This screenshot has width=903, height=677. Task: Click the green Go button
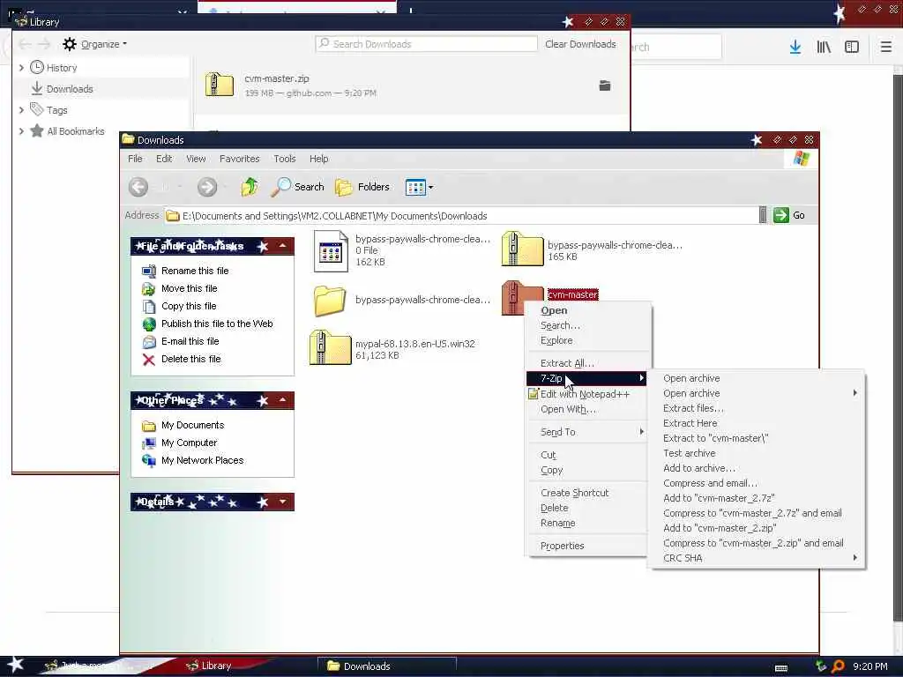[x=789, y=215]
